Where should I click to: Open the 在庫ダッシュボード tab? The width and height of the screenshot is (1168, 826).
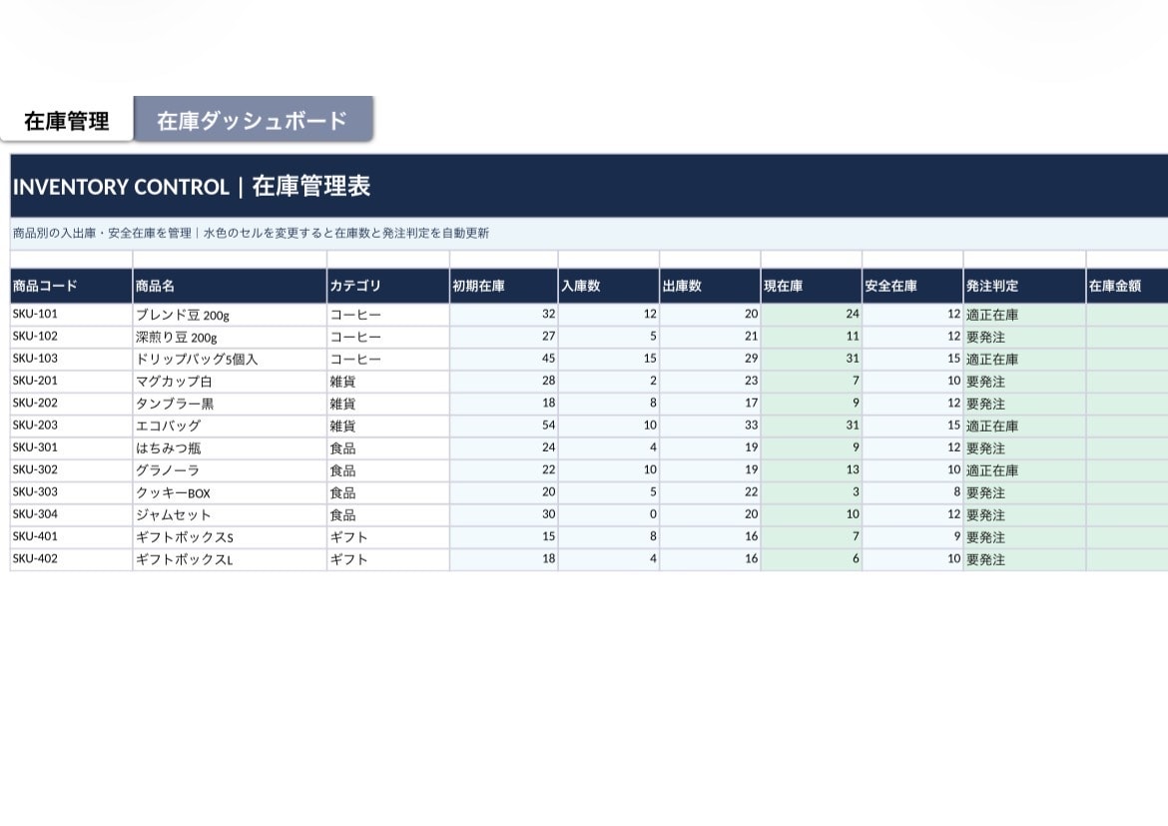coord(253,119)
